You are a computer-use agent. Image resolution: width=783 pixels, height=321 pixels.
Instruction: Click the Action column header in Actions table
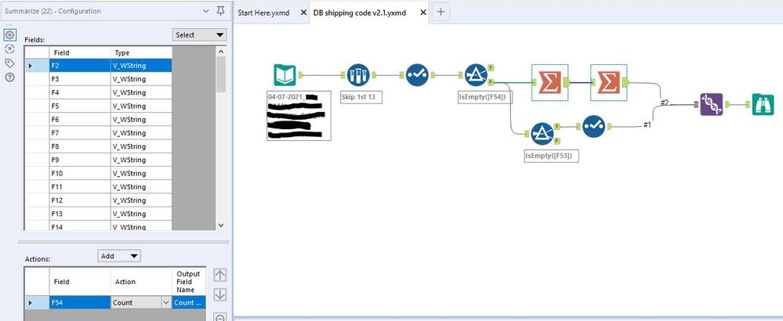pos(141,282)
